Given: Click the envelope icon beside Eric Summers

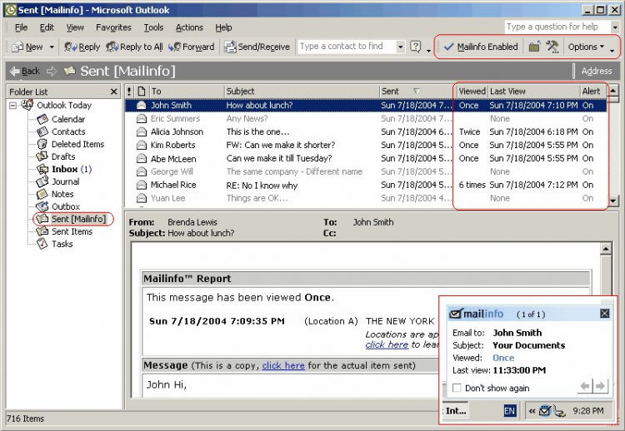Looking at the screenshot, I should point(141,119).
